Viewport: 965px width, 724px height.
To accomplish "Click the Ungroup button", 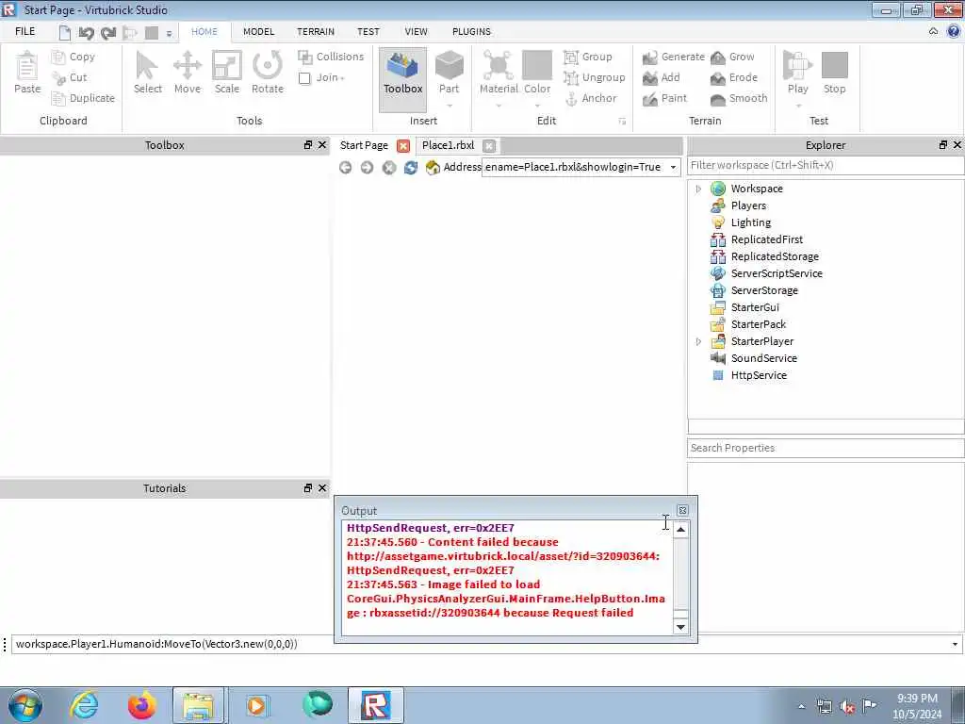I will click(x=595, y=77).
